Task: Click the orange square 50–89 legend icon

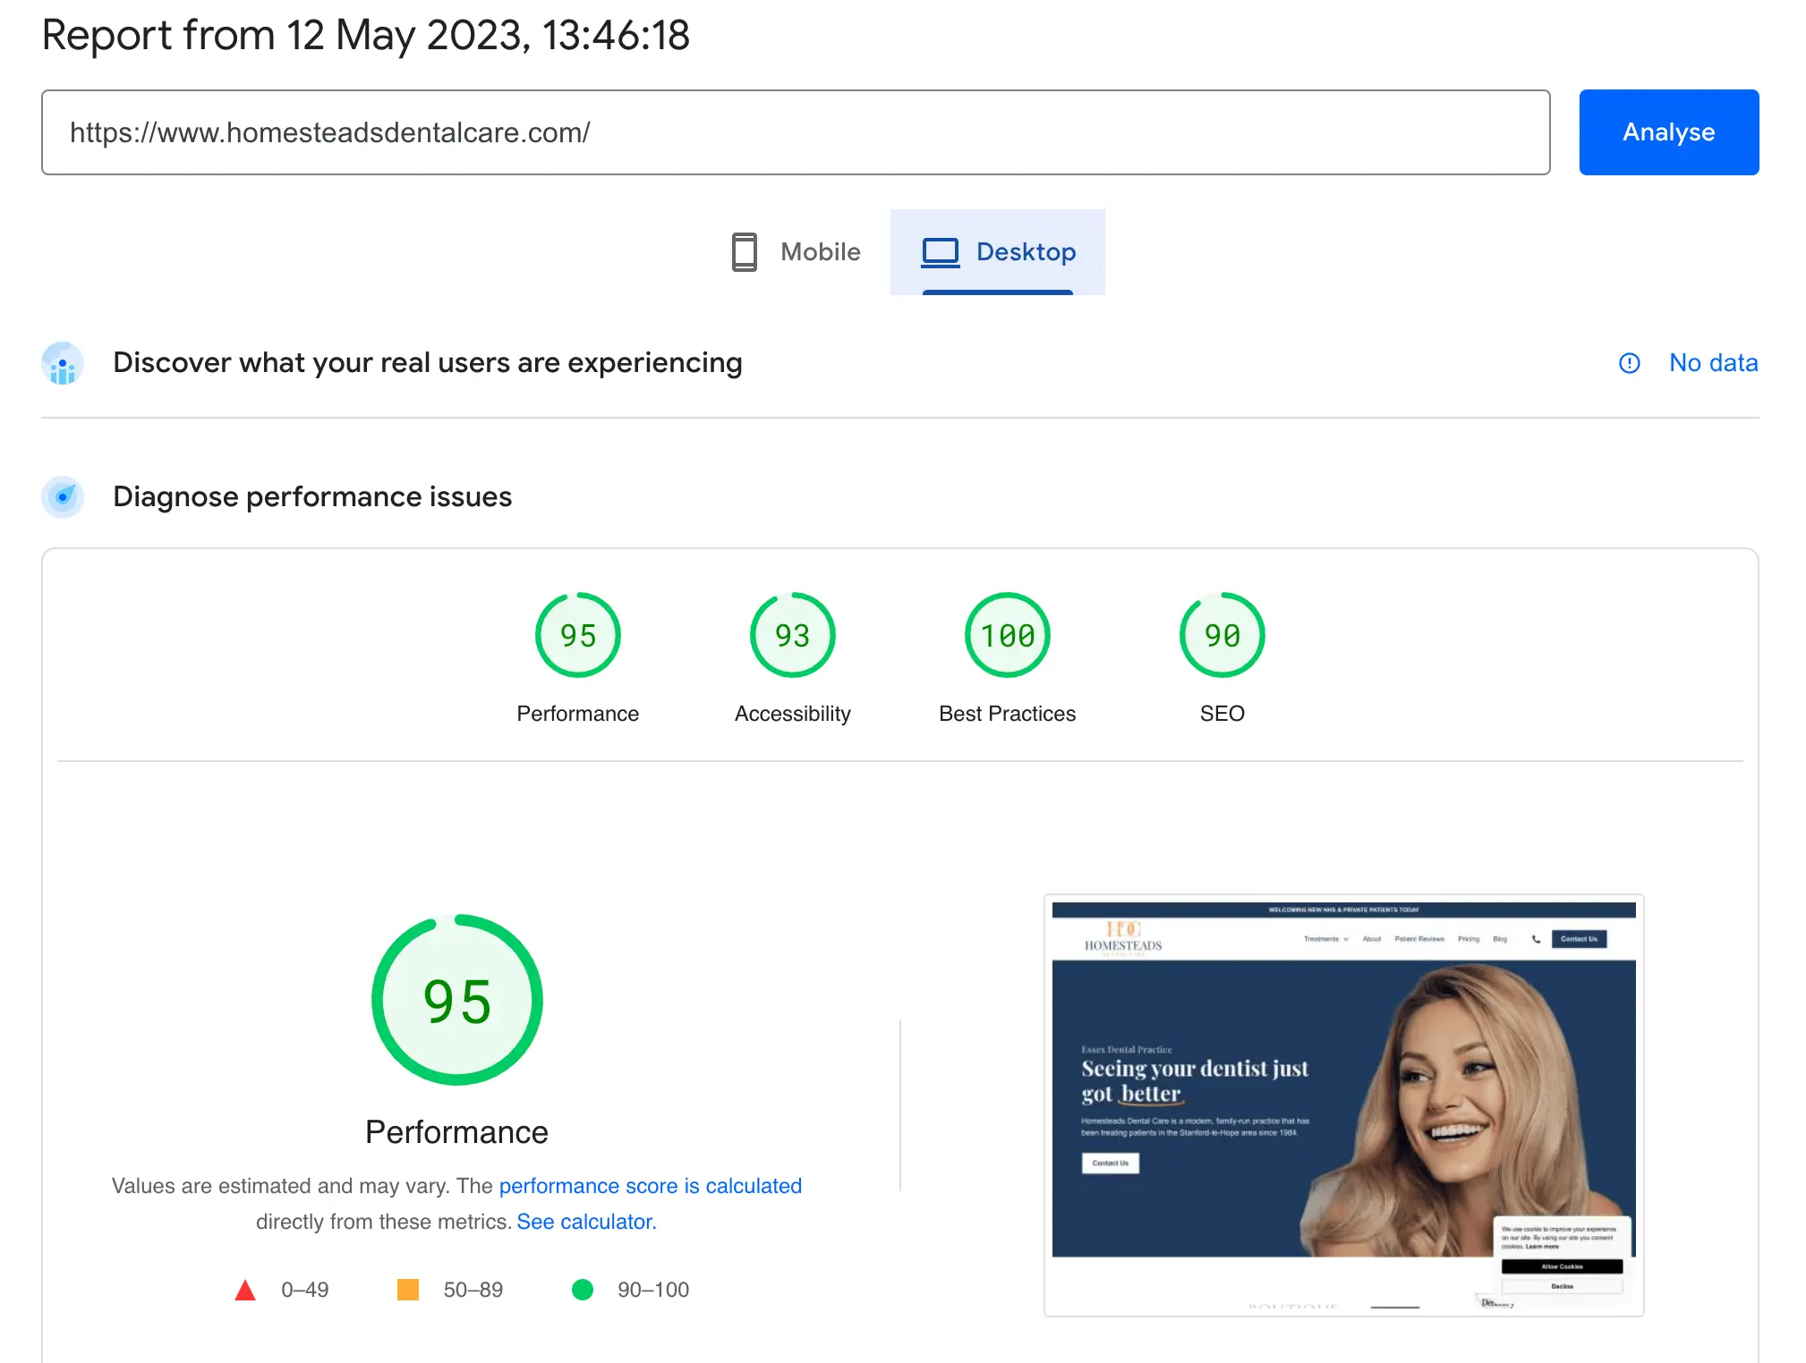Action: [x=408, y=1290]
